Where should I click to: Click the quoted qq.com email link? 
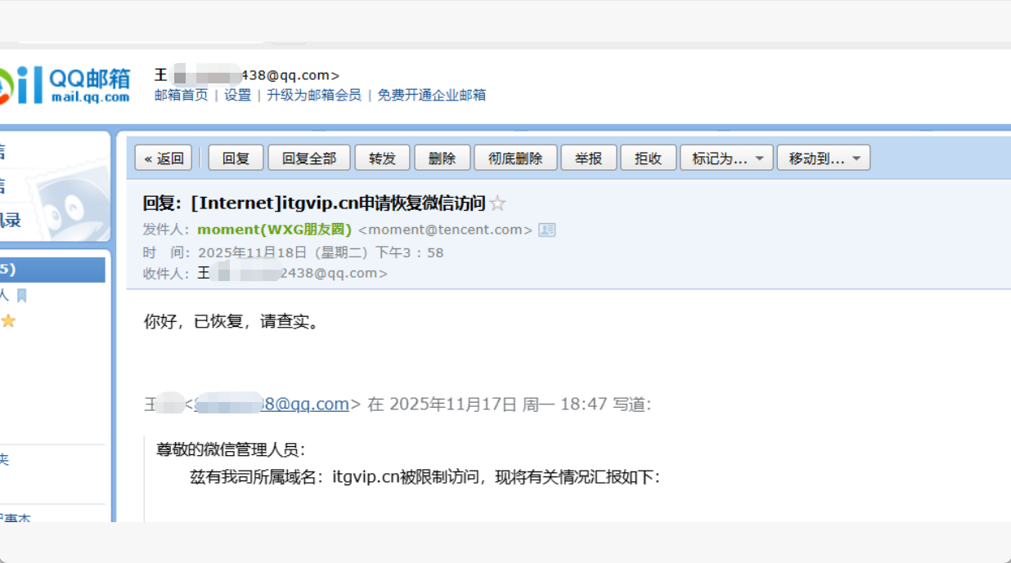pos(273,404)
